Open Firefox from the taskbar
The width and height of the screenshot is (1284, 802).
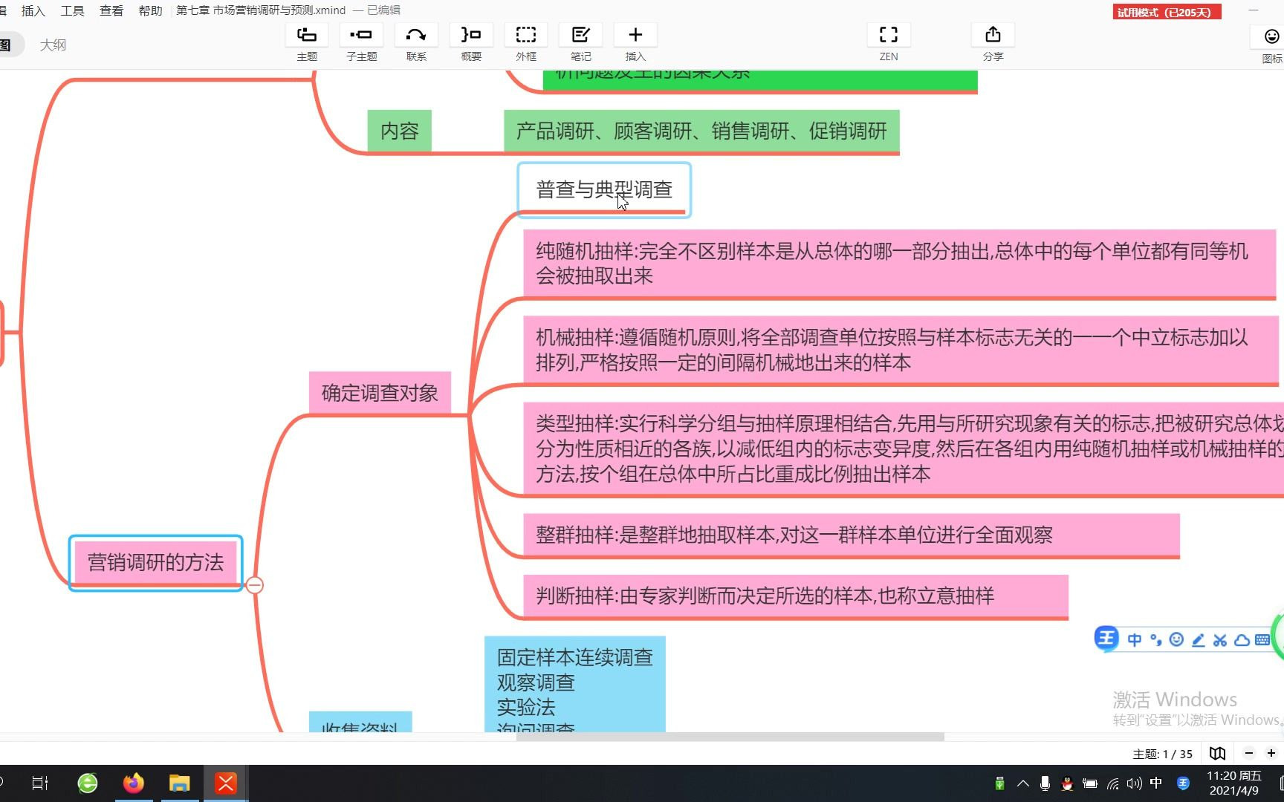[134, 783]
